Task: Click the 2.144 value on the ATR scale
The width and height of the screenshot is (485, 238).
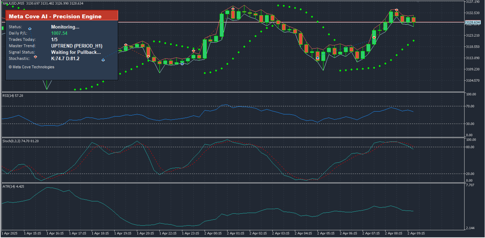Action: (470, 228)
